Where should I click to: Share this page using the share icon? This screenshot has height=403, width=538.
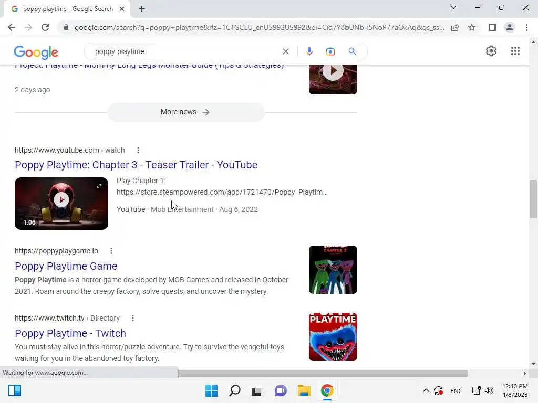pyautogui.click(x=455, y=27)
